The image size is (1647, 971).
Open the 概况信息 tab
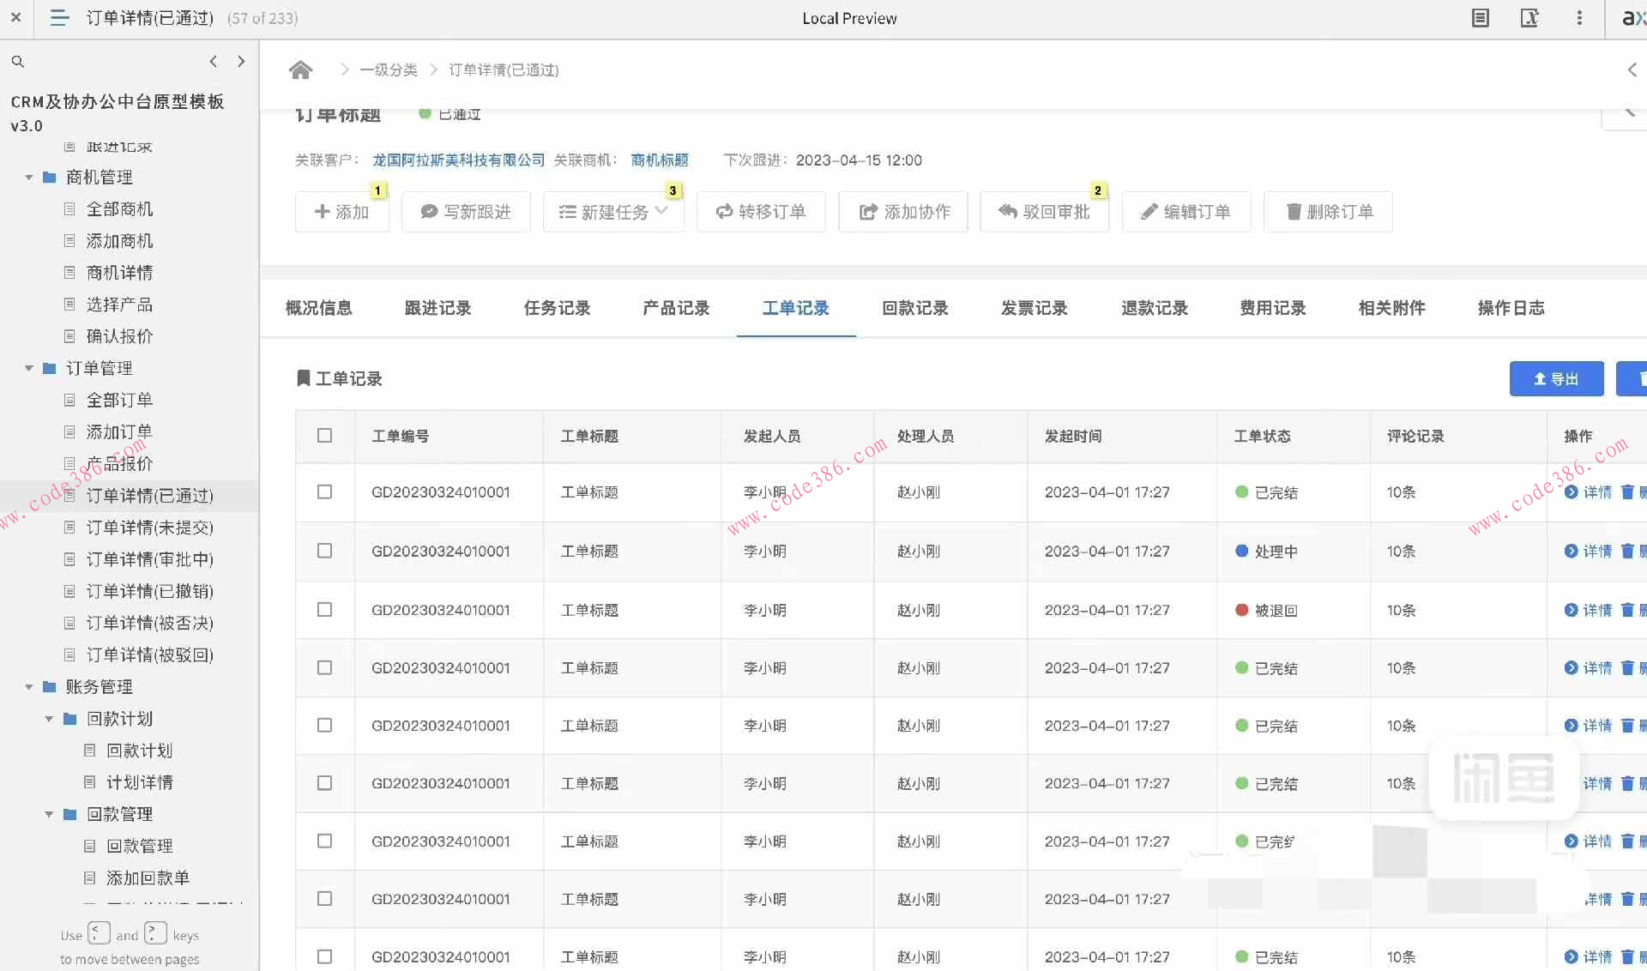pyautogui.click(x=318, y=308)
